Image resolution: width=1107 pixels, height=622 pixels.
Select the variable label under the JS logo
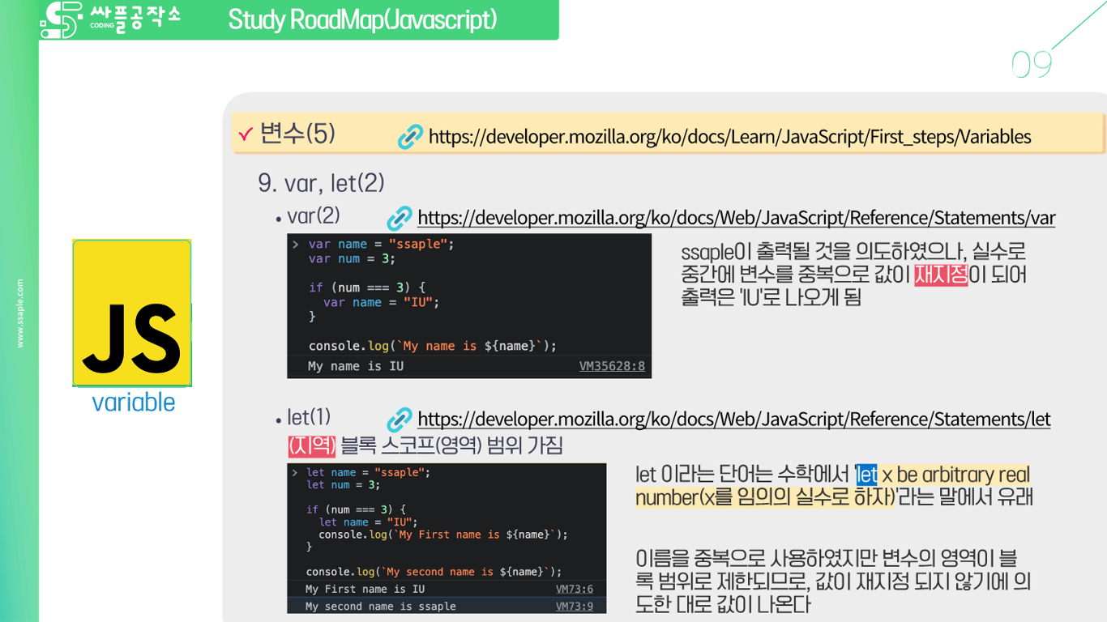[131, 403]
